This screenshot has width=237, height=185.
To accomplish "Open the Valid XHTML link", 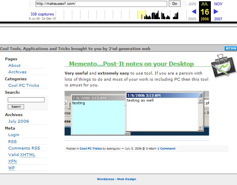I will [22, 155].
